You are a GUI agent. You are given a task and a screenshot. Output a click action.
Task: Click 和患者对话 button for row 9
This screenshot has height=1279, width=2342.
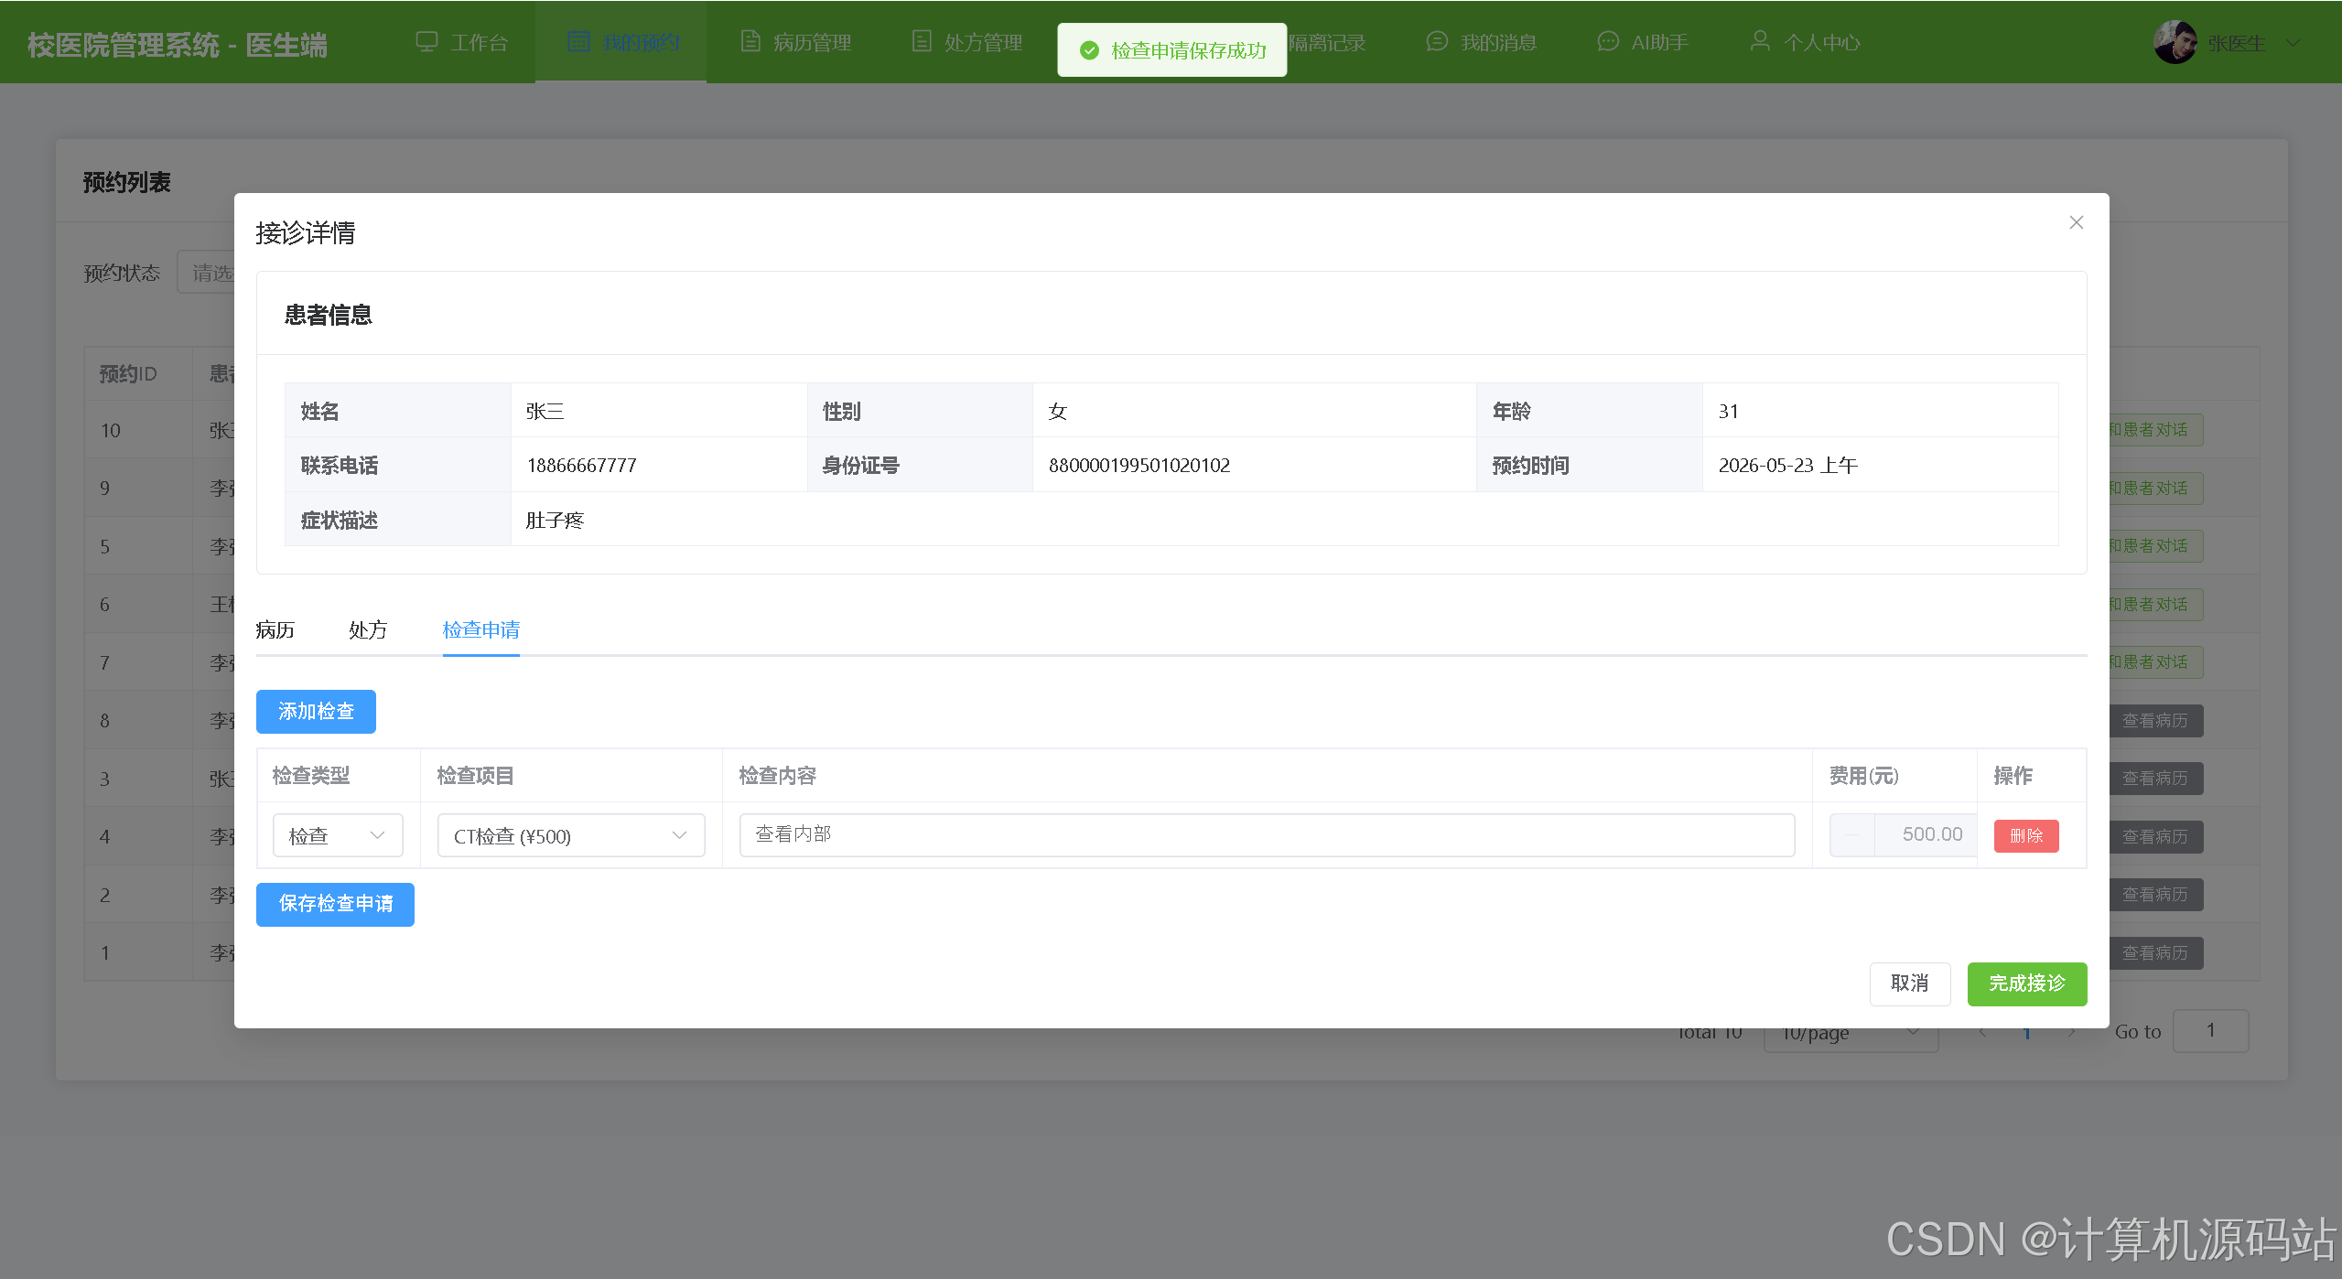point(2155,489)
